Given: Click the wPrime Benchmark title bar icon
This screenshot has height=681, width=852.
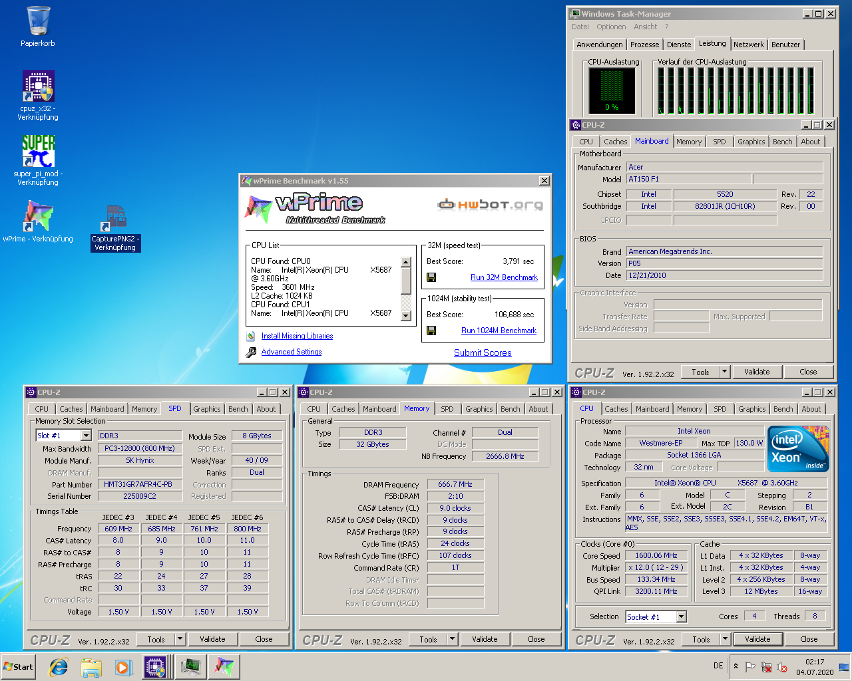Looking at the screenshot, I should coord(247,181).
